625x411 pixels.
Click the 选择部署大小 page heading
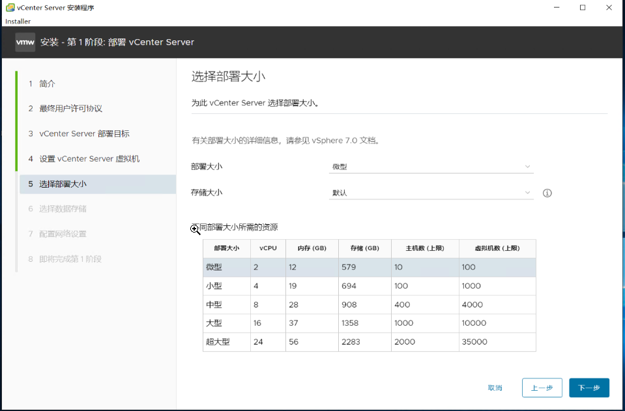pyautogui.click(x=228, y=76)
